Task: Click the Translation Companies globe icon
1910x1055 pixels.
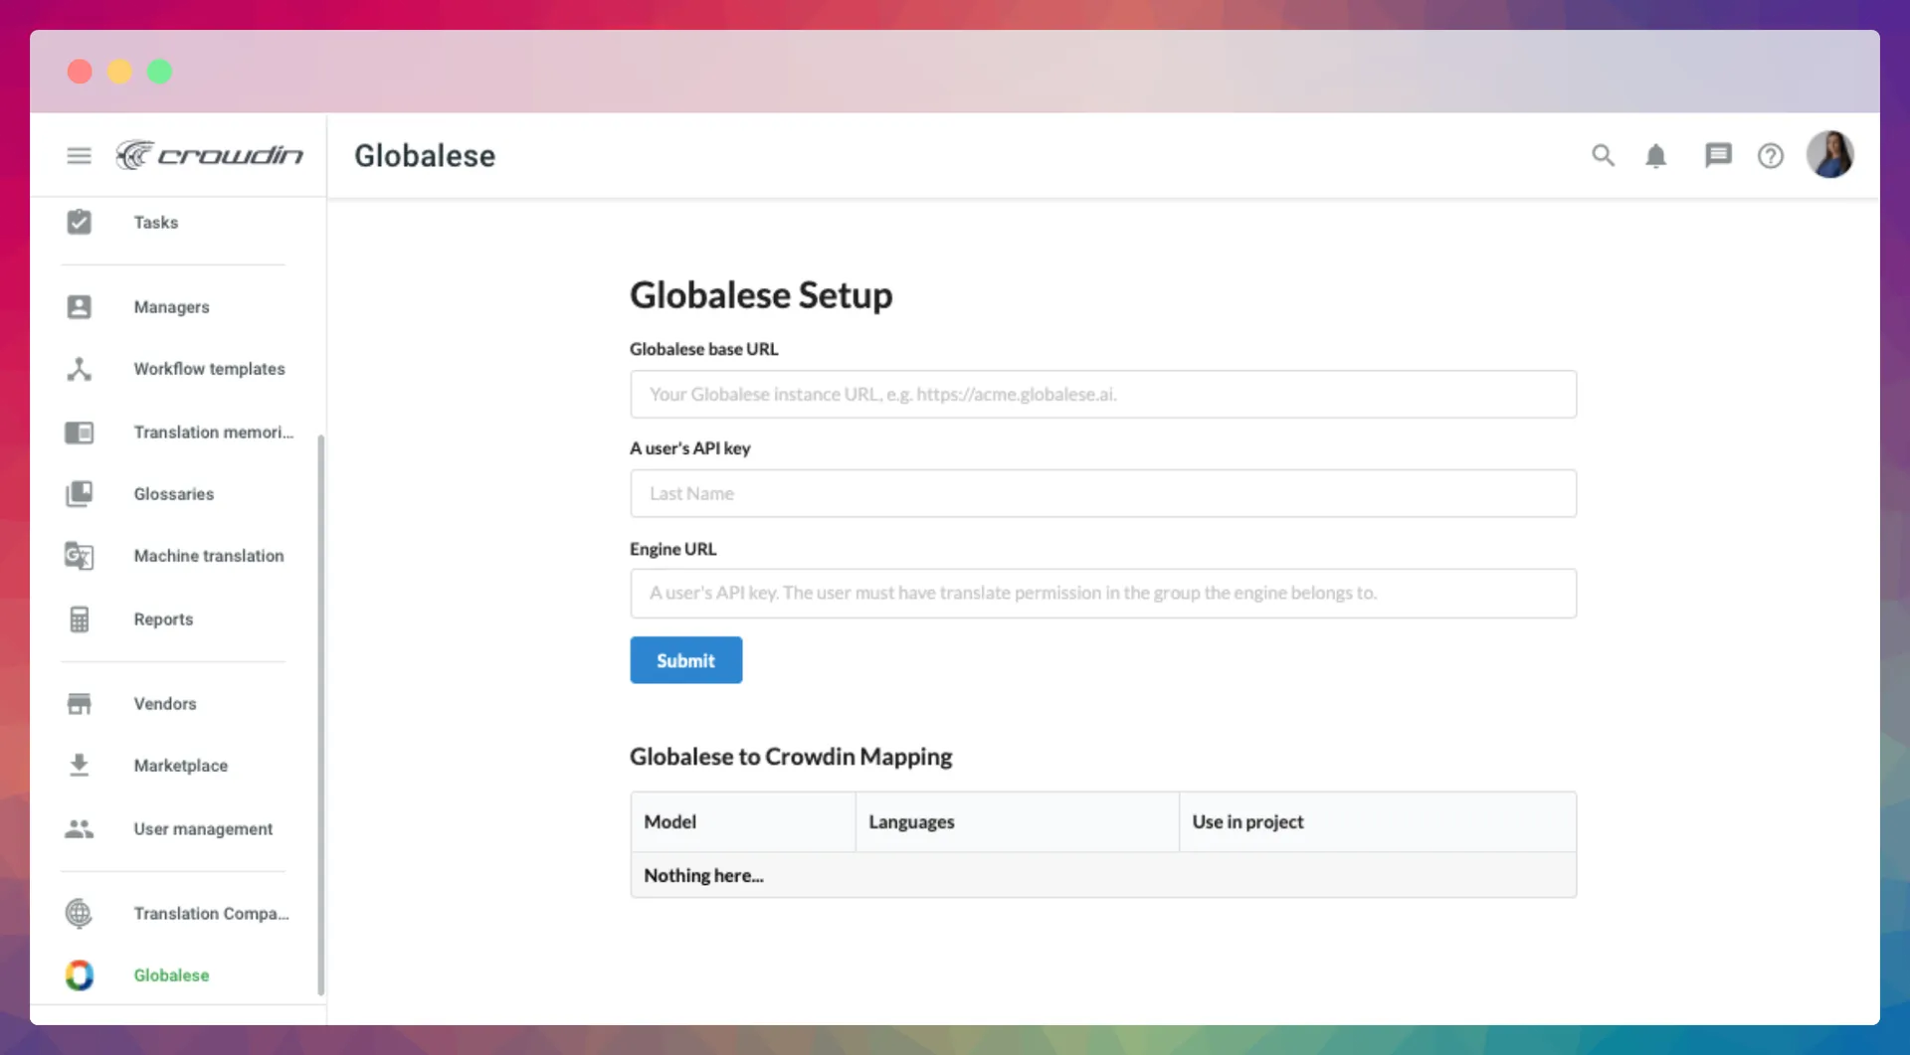Action: pyautogui.click(x=79, y=913)
